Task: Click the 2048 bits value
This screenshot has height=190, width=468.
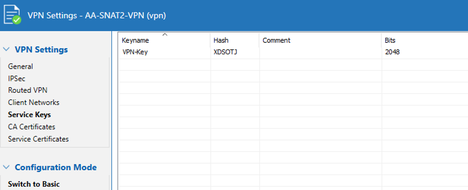Action: point(392,52)
